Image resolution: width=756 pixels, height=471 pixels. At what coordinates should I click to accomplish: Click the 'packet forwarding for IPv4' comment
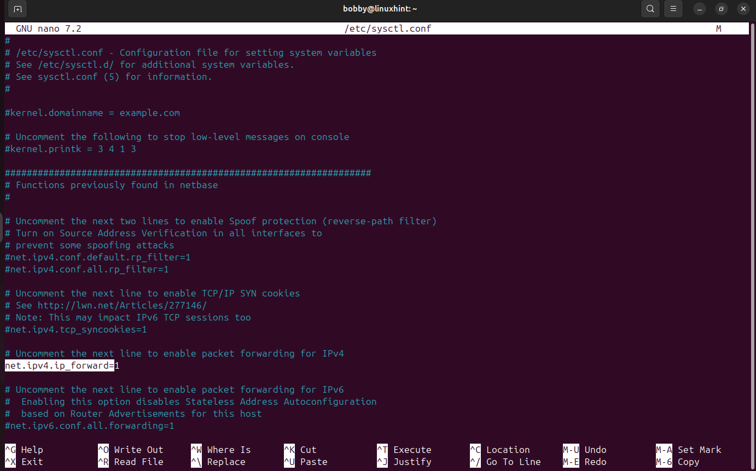[175, 353]
